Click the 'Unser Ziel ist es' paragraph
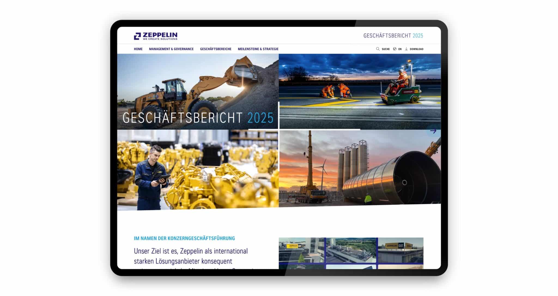This screenshot has width=558, height=296. (194, 258)
